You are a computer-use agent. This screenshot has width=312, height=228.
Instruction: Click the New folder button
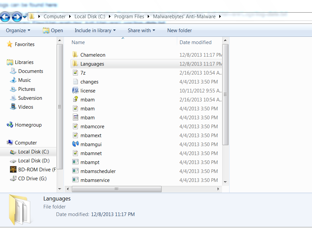pyautogui.click(x=180, y=30)
